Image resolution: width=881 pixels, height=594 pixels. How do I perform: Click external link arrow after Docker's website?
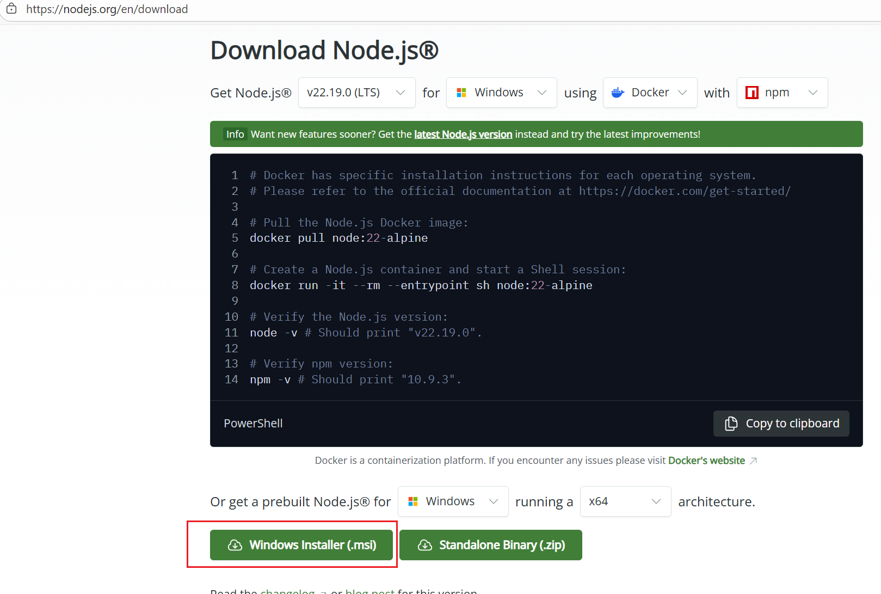coord(753,461)
